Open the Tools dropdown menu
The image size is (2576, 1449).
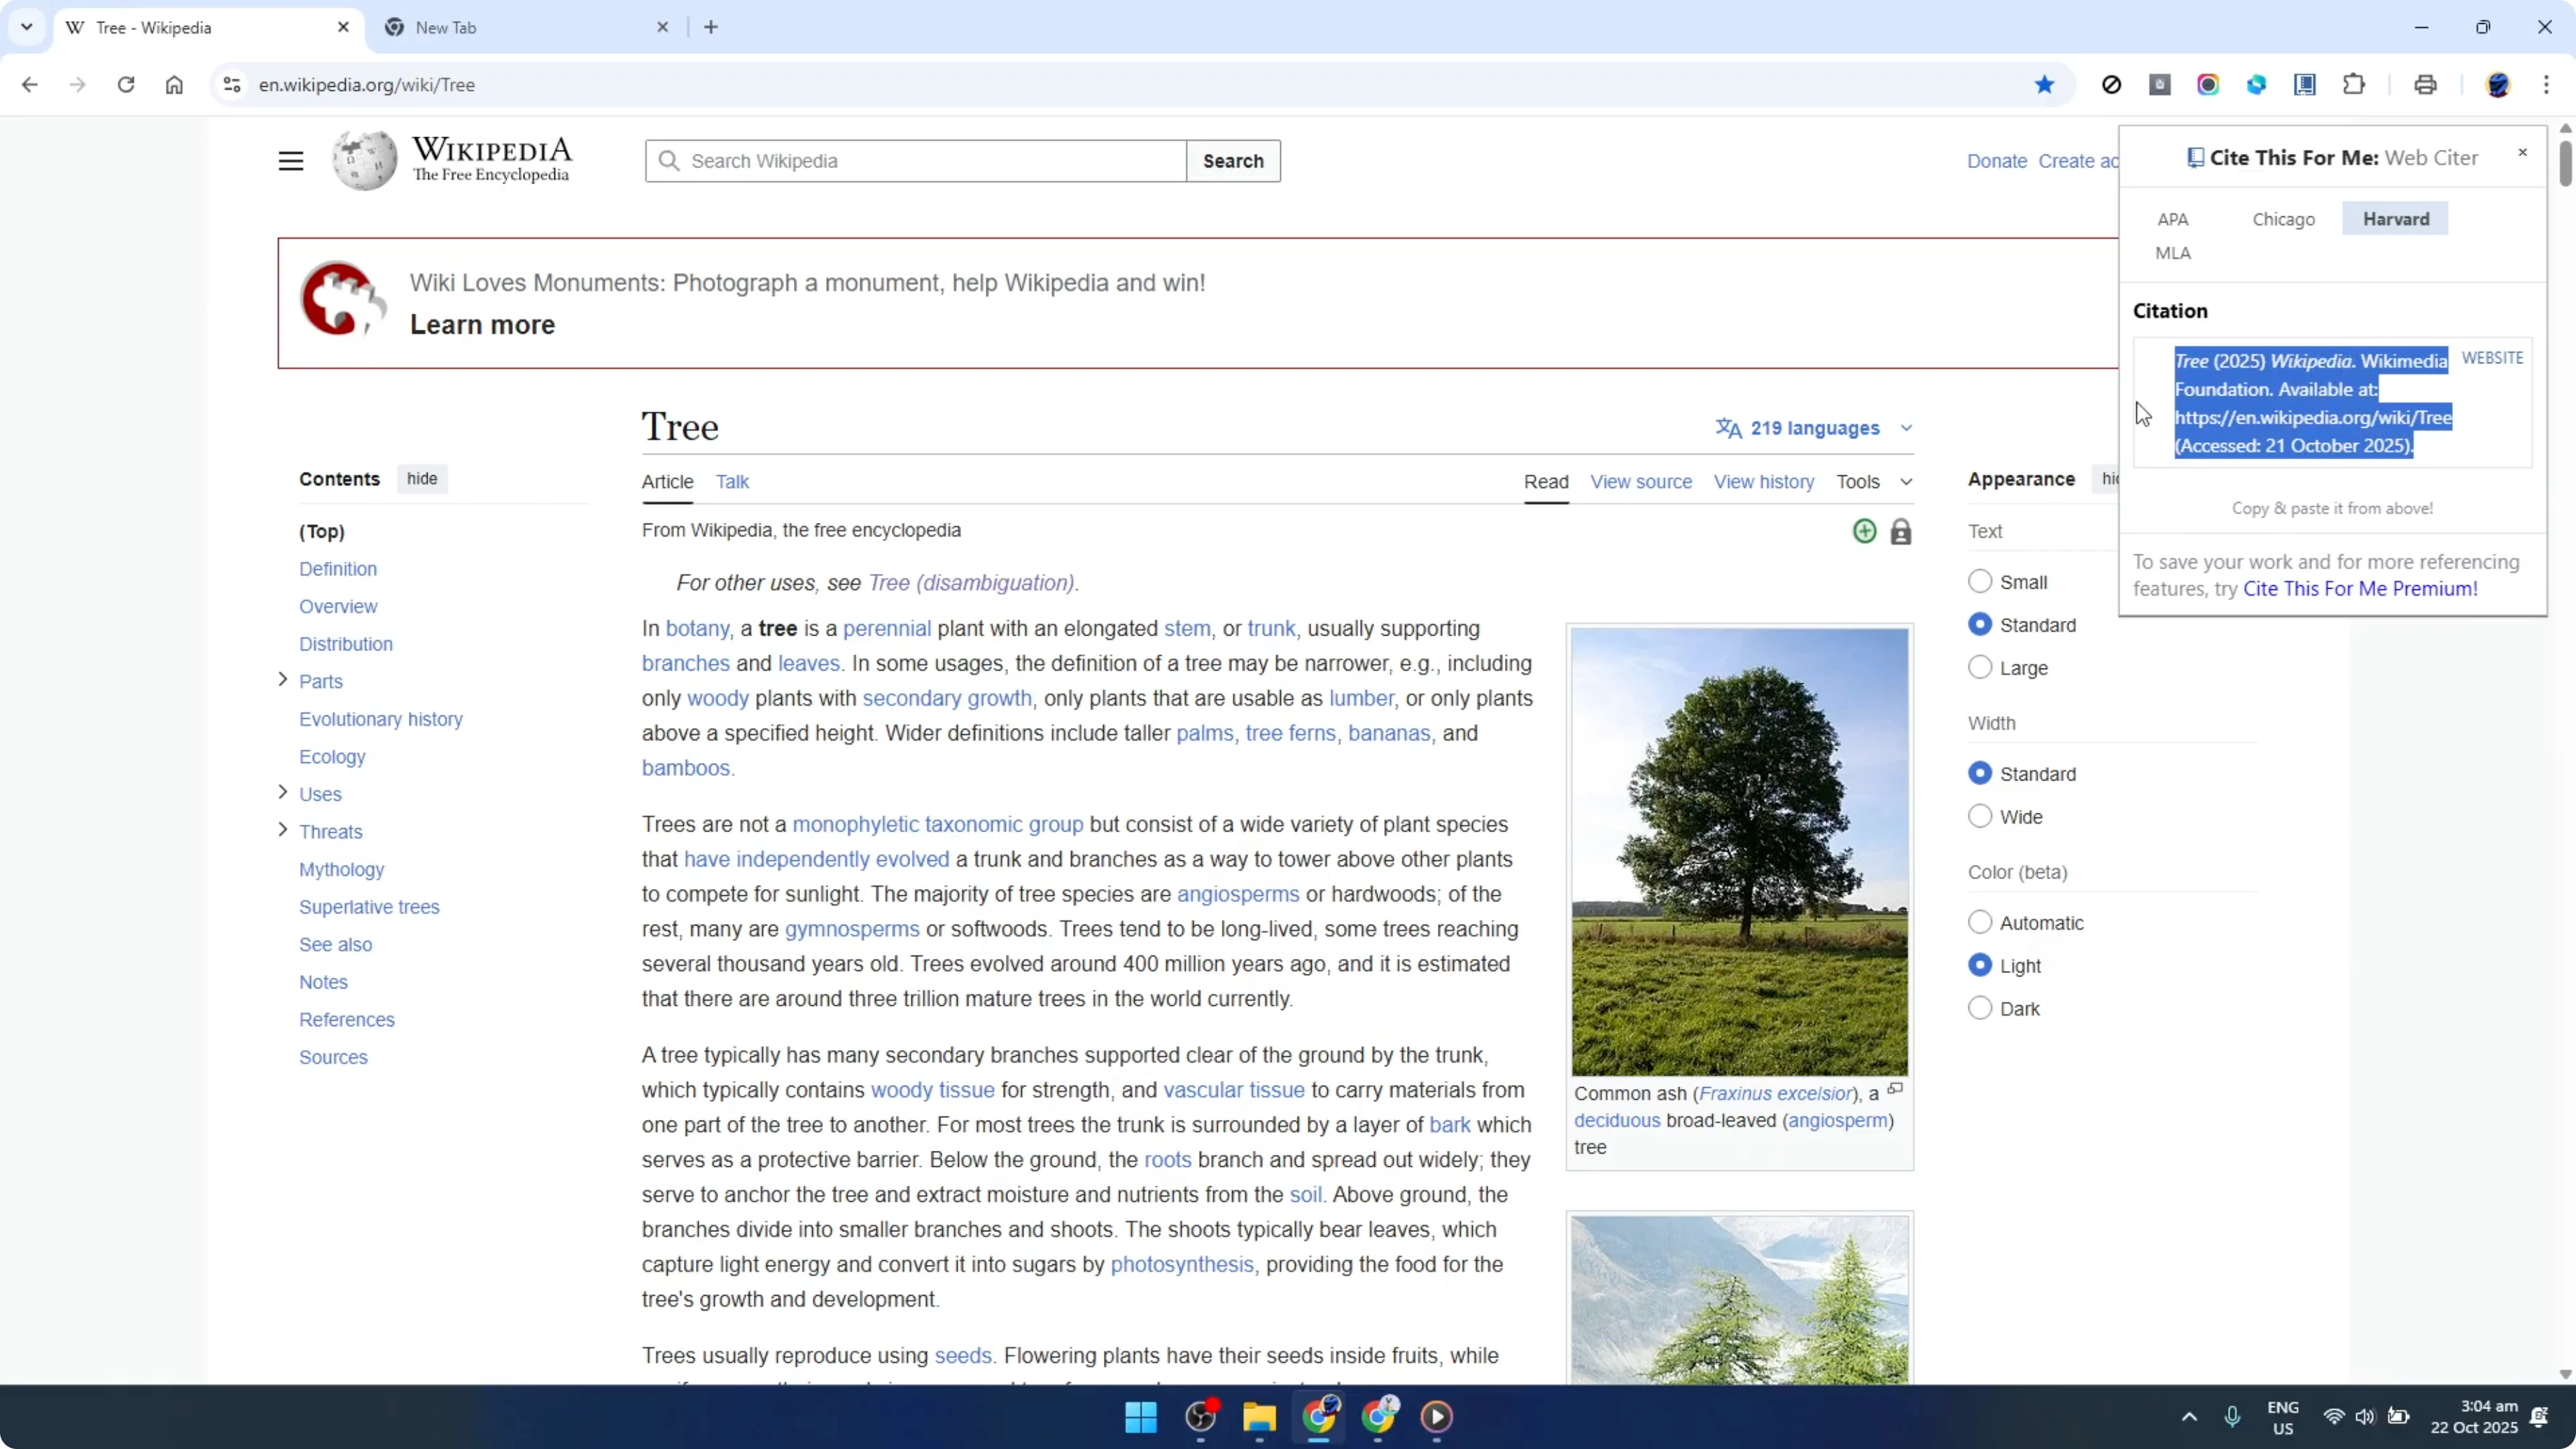pyautogui.click(x=1874, y=482)
